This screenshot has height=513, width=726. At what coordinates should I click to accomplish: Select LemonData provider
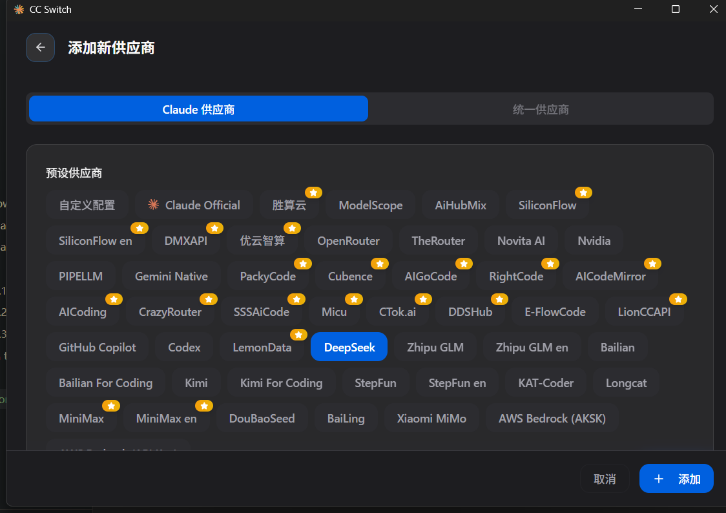point(262,347)
